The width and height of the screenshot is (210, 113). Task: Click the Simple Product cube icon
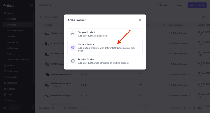pyautogui.click(x=73, y=34)
